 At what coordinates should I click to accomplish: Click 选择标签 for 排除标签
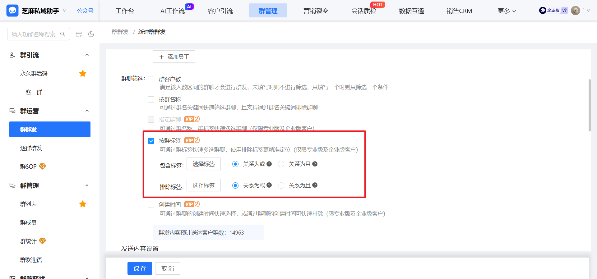click(204, 185)
